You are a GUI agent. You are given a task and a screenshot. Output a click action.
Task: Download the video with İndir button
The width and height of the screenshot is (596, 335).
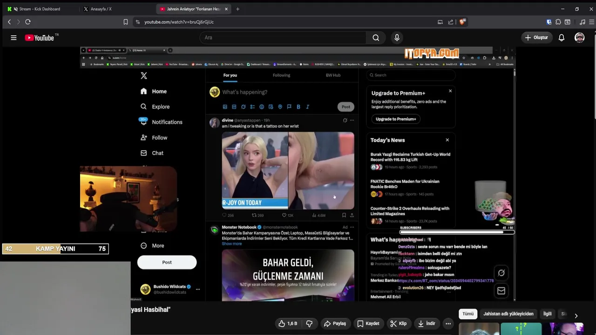(x=426, y=323)
